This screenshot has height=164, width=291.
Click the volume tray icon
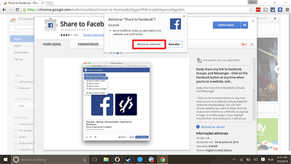(256, 160)
